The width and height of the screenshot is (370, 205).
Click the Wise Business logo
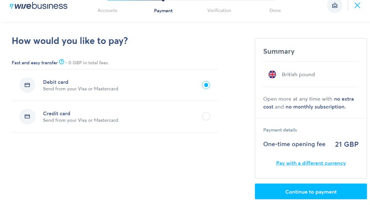pos(38,6)
